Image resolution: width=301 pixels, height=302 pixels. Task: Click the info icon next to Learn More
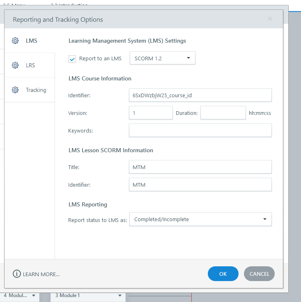tap(17, 274)
